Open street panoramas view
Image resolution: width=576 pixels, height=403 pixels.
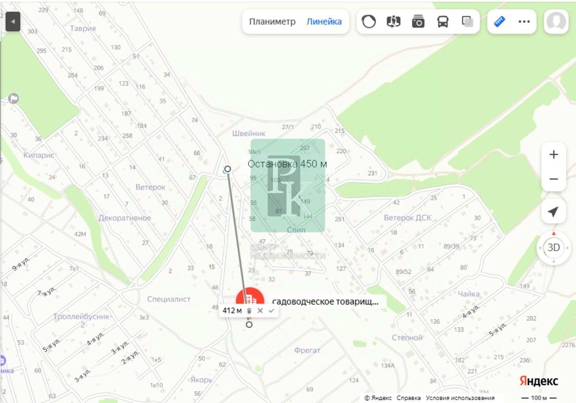(x=394, y=22)
